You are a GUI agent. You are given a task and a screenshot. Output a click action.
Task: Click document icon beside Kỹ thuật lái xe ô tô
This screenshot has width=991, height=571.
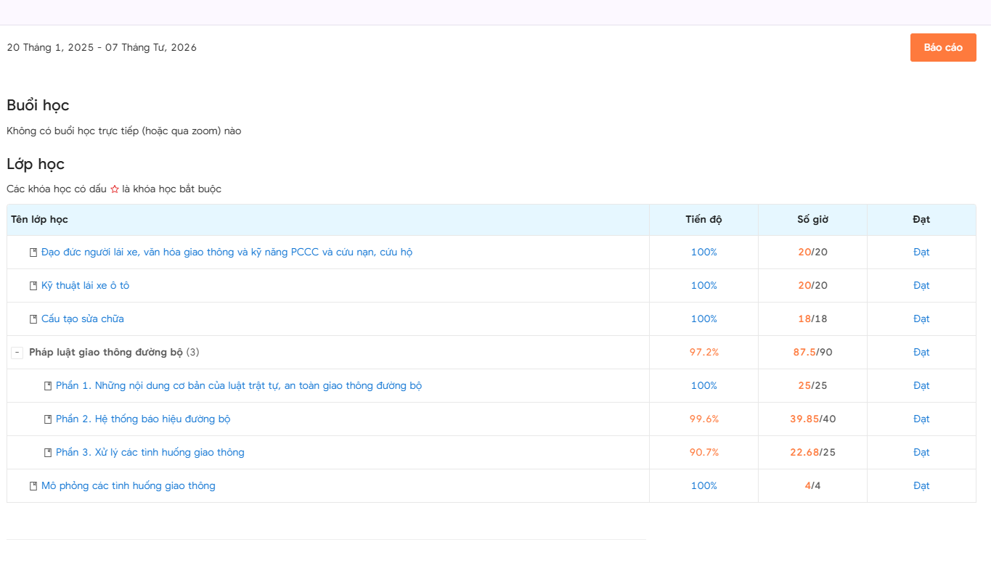[33, 286]
